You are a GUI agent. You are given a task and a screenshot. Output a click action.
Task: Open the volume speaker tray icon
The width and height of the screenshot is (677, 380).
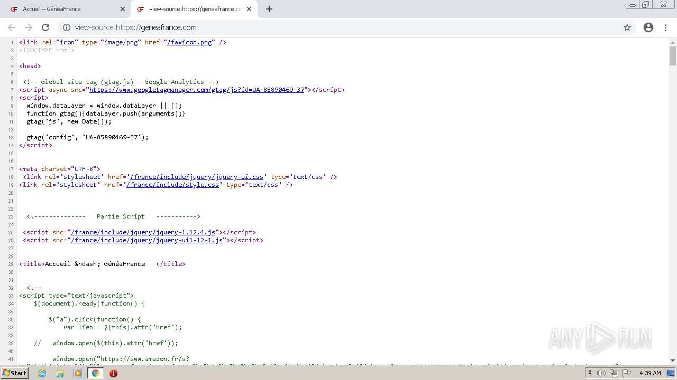(x=601, y=373)
